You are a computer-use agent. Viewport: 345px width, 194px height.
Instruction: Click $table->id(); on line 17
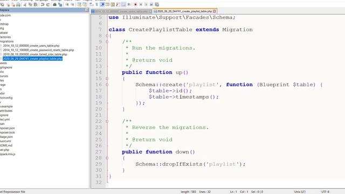170,91
